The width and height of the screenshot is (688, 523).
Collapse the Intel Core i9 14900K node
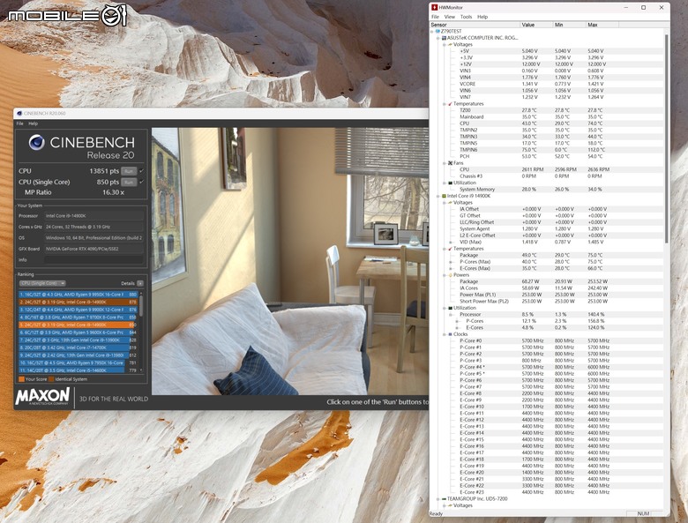(437, 196)
